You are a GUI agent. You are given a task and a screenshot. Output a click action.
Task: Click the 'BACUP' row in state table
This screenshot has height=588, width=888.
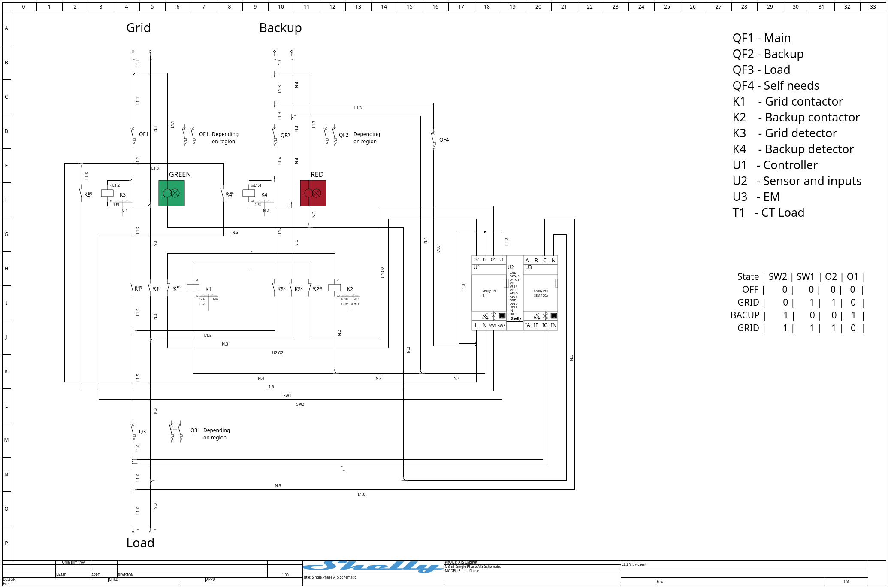tap(797, 315)
